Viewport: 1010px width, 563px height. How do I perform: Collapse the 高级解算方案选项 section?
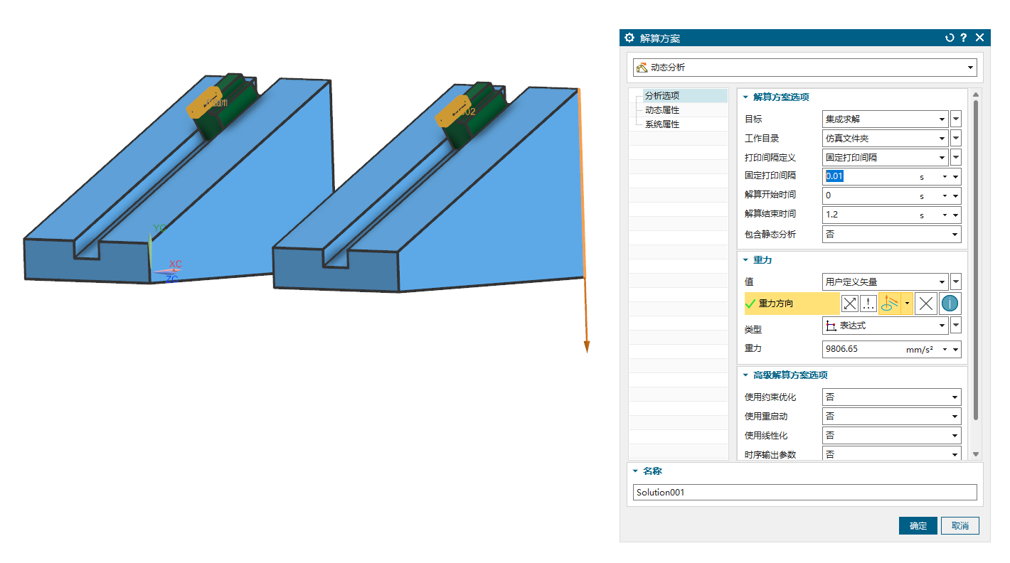point(745,375)
